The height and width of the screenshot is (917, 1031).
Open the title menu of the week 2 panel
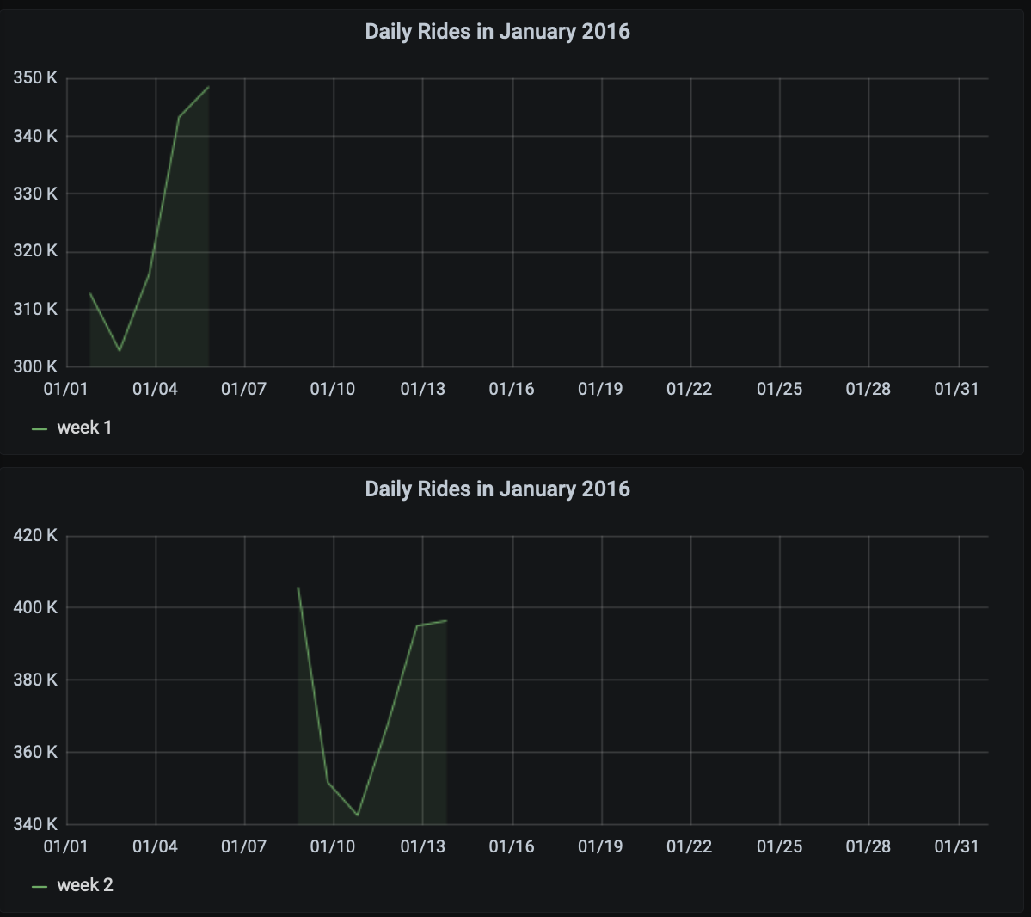tap(497, 489)
